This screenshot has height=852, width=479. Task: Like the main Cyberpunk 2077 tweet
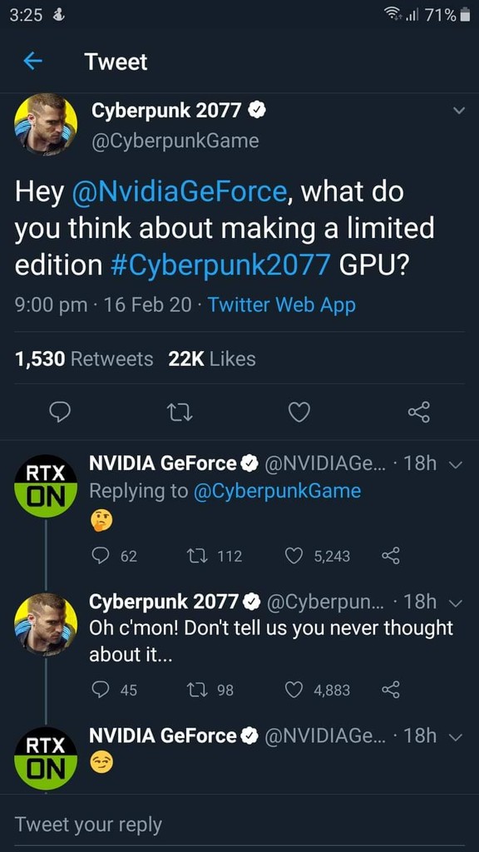click(299, 411)
